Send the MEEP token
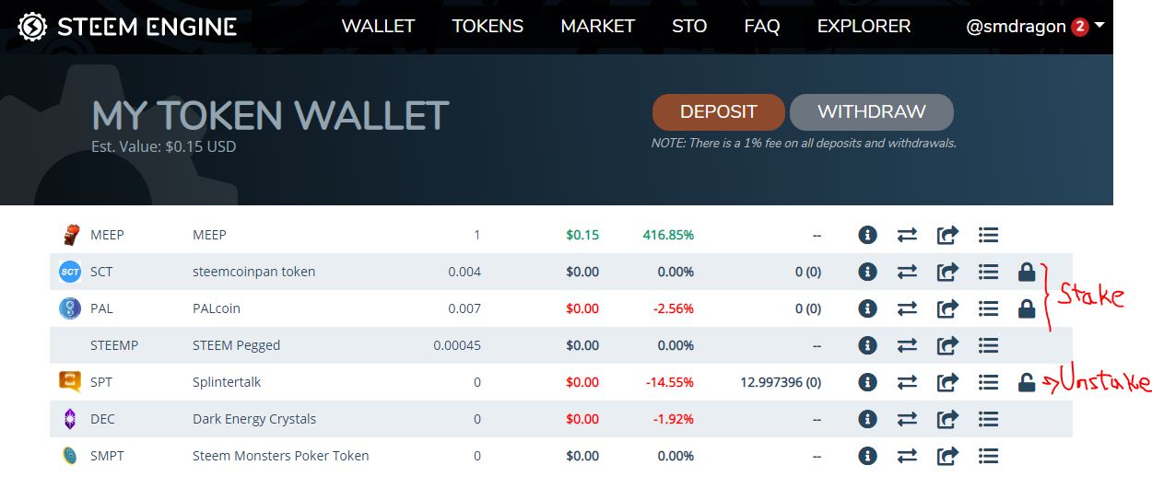This screenshot has height=500, width=1152. click(x=947, y=235)
